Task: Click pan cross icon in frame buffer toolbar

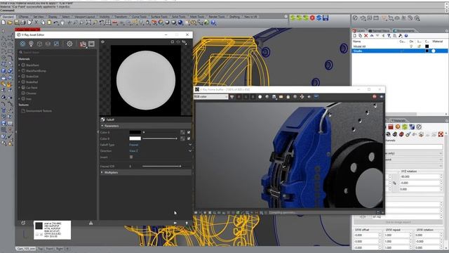Action: point(302,97)
